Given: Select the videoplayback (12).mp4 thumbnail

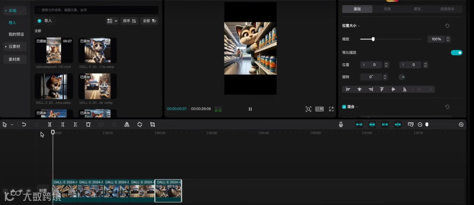Looking at the screenshot, I should click(54, 50).
